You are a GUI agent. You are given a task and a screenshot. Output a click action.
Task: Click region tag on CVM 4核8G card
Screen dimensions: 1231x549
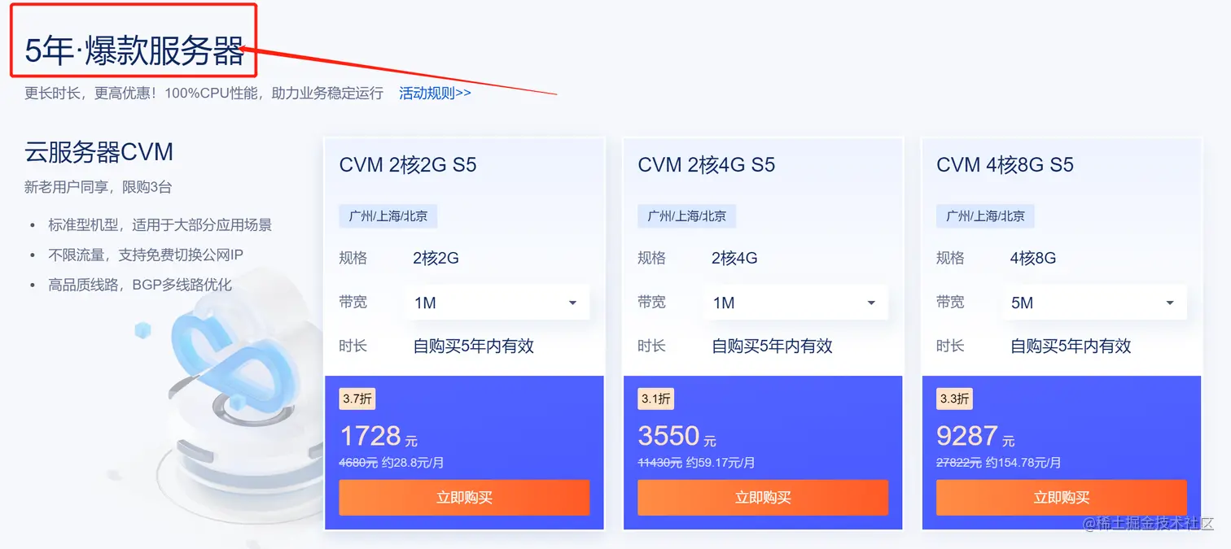pos(986,216)
